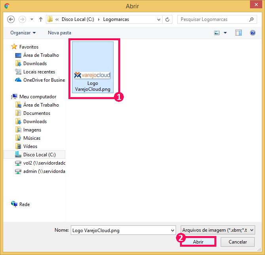This screenshot has height=255, width=265.
Task: Toggle the preview pane icon
Action: pos(238,33)
